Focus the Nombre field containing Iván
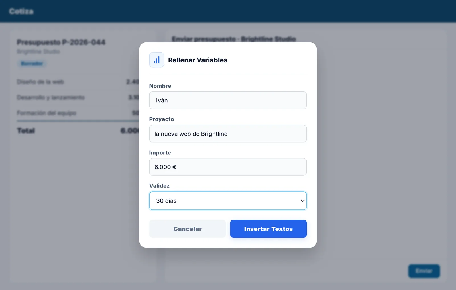Image resolution: width=456 pixels, height=290 pixels. [x=228, y=100]
